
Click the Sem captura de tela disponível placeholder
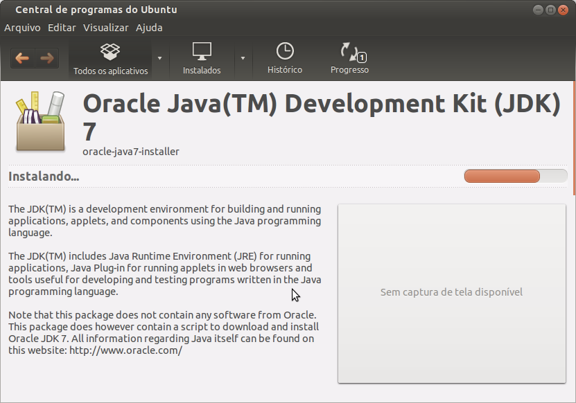451,292
